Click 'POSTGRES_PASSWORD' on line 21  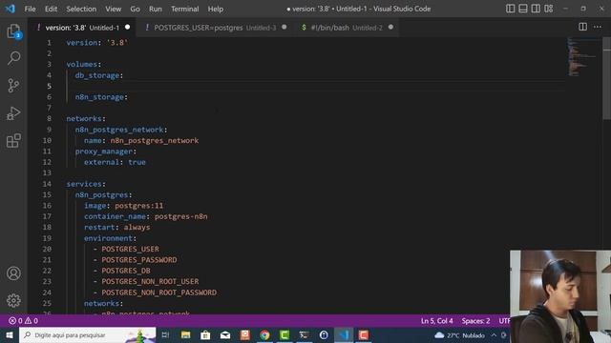coord(139,260)
